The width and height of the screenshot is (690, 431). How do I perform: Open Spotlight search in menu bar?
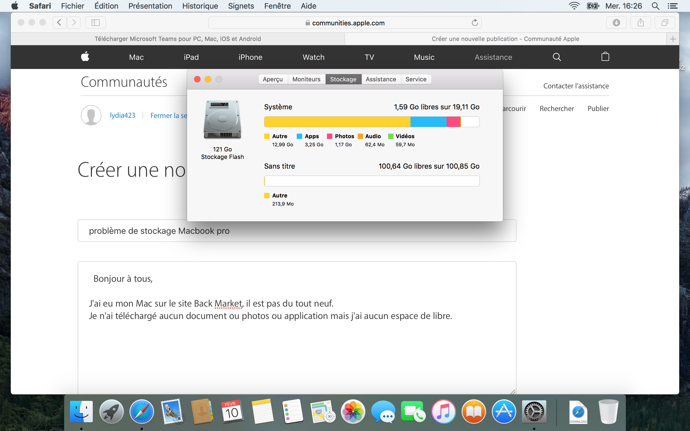(655, 6)
